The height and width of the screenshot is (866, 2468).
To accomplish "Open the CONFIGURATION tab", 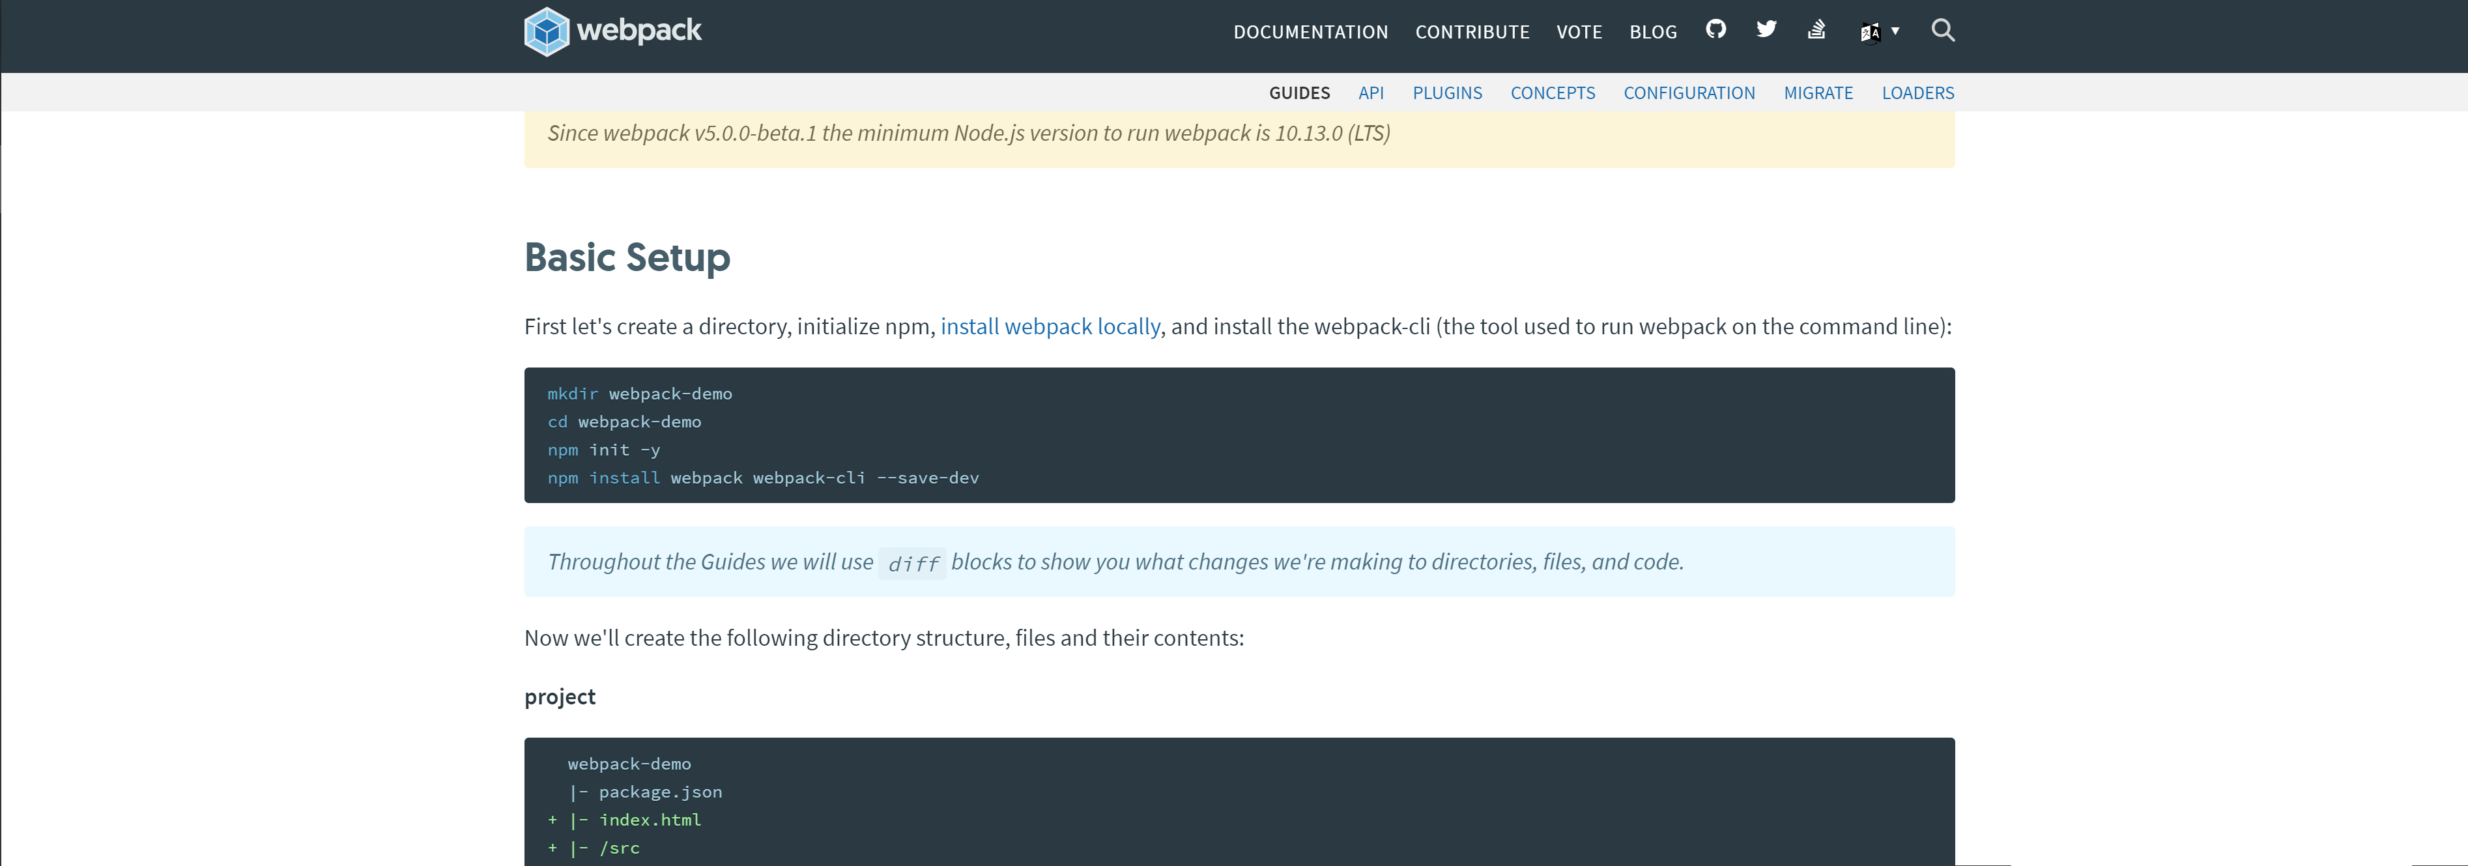I will click(1689, 92).
